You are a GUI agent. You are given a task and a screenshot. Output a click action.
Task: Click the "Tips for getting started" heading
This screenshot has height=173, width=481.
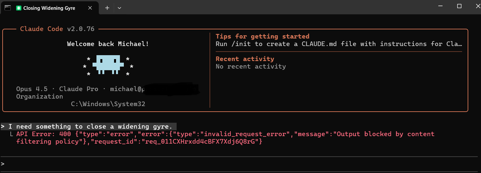262,36
